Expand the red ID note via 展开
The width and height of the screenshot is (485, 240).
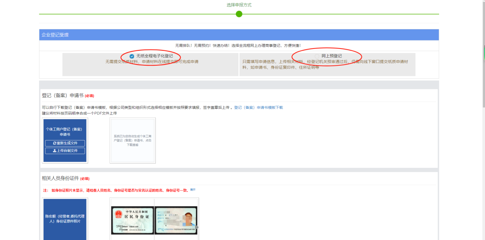coord(193,190)
